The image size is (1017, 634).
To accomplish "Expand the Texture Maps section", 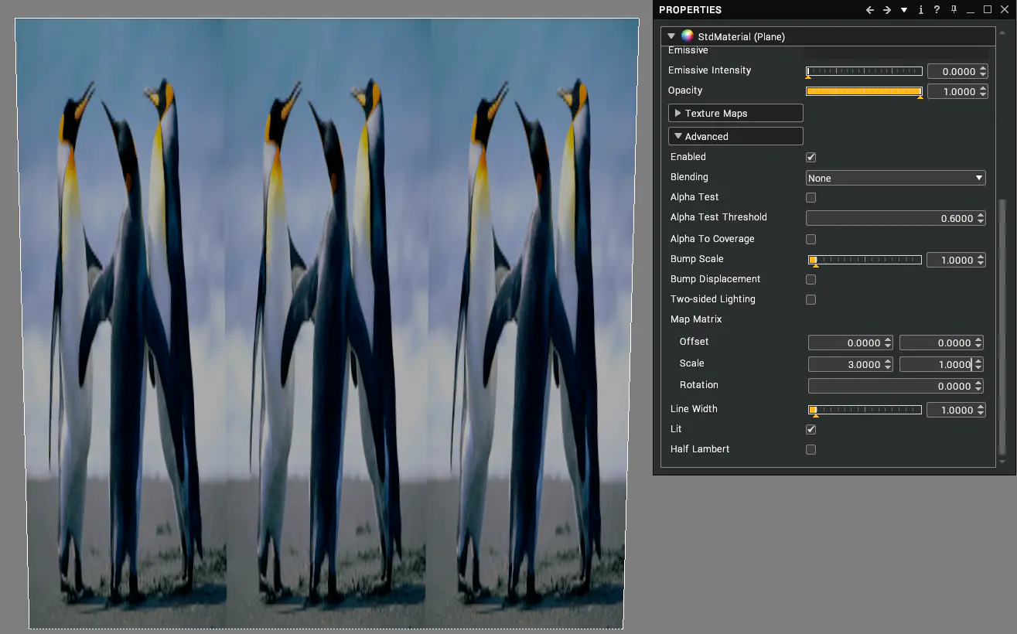I will 735,114.
